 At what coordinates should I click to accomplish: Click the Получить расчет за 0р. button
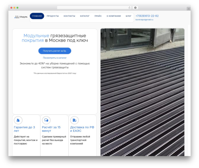click(55, 51)
